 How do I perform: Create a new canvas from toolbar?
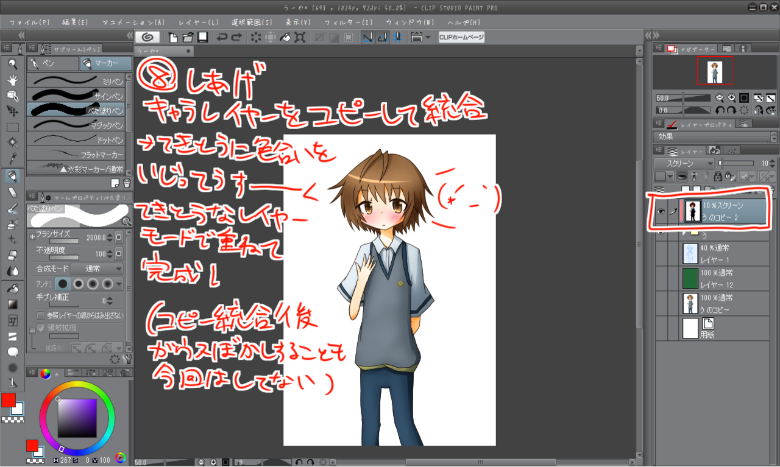coord(174,37)
